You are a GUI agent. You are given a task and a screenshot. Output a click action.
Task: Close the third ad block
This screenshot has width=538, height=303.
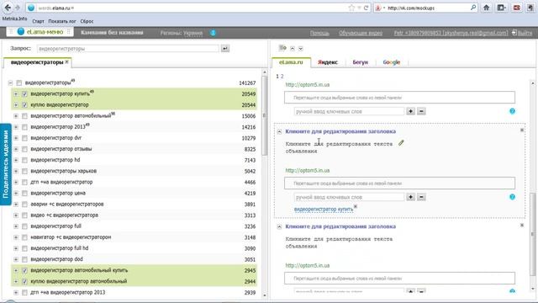[x=522, y=226]
